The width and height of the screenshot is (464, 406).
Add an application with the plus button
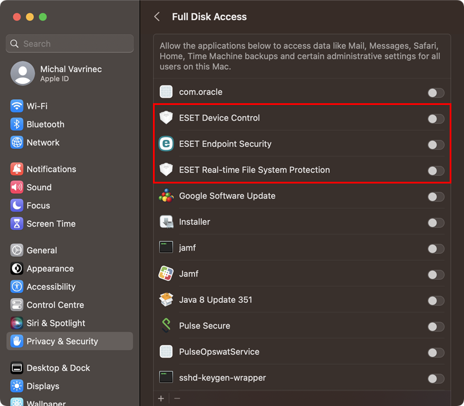(161, 399)
